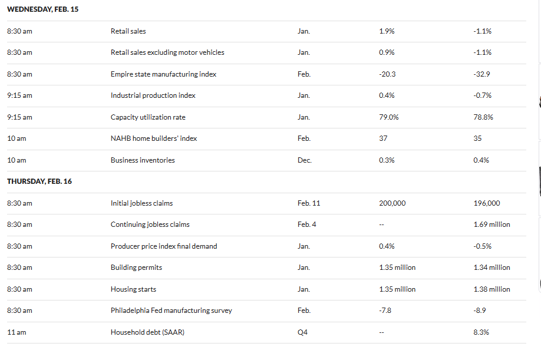
Task: Select the 1.69 million continuing claims figure
Action: 491,224
